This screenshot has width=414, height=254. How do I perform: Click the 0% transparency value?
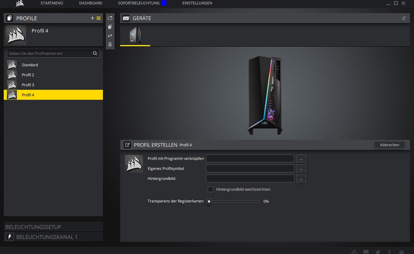coord(266,201)
